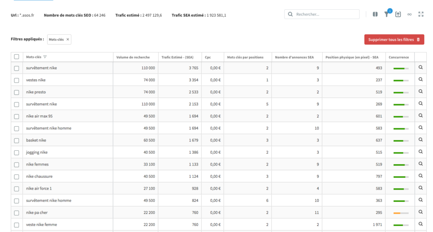This screenshot has width=433, height=232.
Task: Open the magnifier for veste nike femme row
Action: point(421,224)
